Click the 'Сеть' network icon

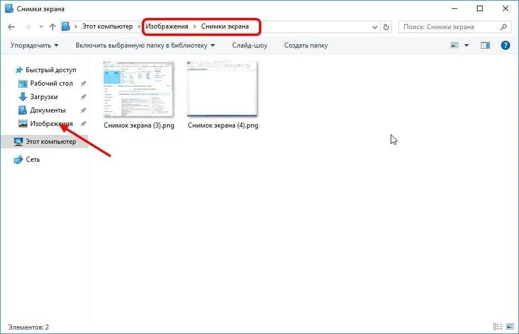point(18,159)
